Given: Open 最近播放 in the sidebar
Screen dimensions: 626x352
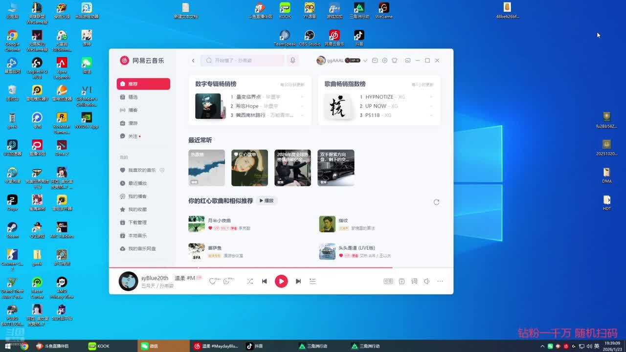Looking at the screenshot, I should point(137,183).
